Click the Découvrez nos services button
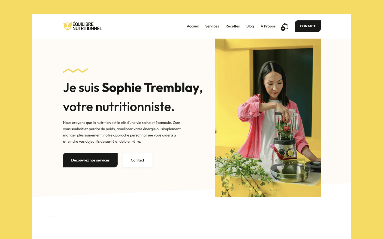This screenshot has width=383, height=239. coord(90,160)
